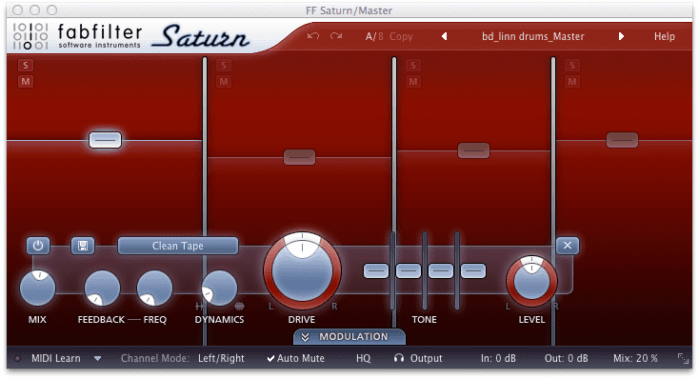The image size is (699, 379).
Task: Solo the second band
Action: [224, 66]
